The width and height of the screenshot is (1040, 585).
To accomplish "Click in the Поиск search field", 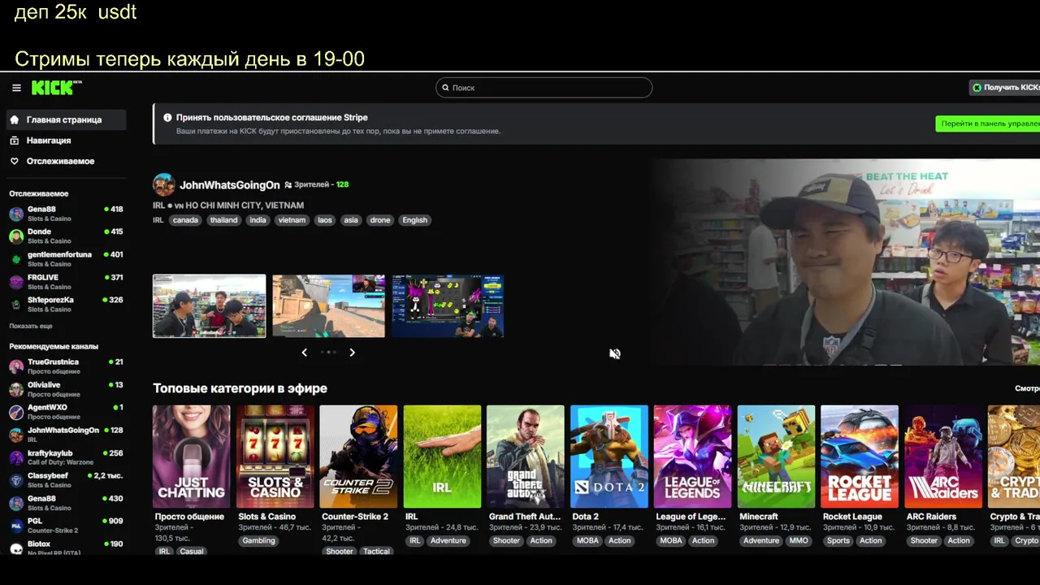I will tap(544, 88).
